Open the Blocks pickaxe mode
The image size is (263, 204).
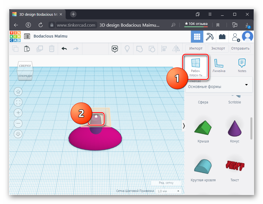tap(210, 36)
